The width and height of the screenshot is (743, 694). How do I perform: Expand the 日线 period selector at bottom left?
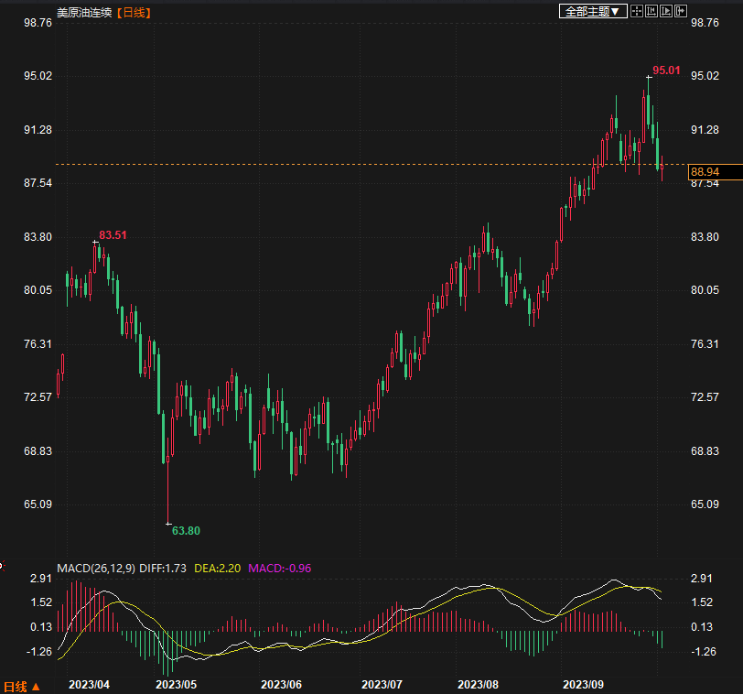click(22, 686)
